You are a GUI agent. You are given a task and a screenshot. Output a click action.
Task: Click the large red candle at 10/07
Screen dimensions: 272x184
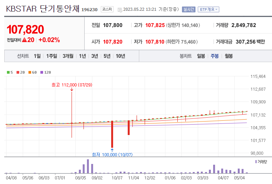[x=112, y=134]
